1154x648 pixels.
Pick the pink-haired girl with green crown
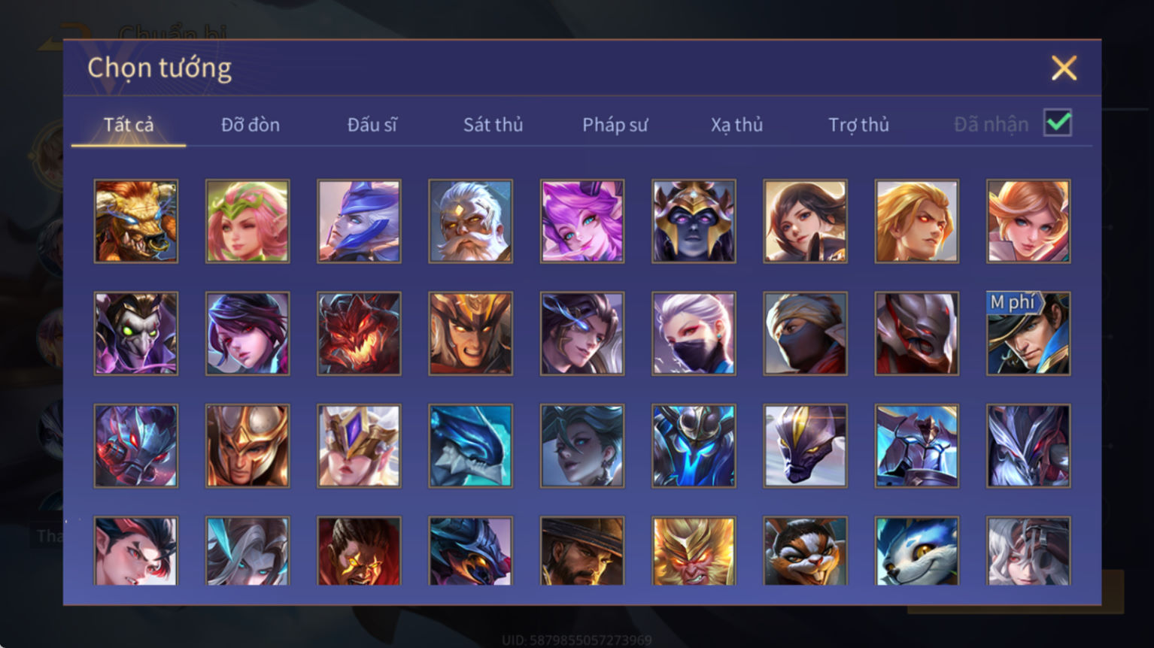248,221
